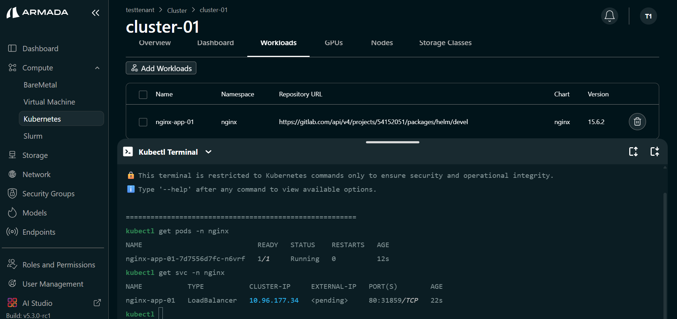The width and height of the screenshot is (677, 319).
Task: Open AI Studio external link icon
Action: [x=97, y=303]
